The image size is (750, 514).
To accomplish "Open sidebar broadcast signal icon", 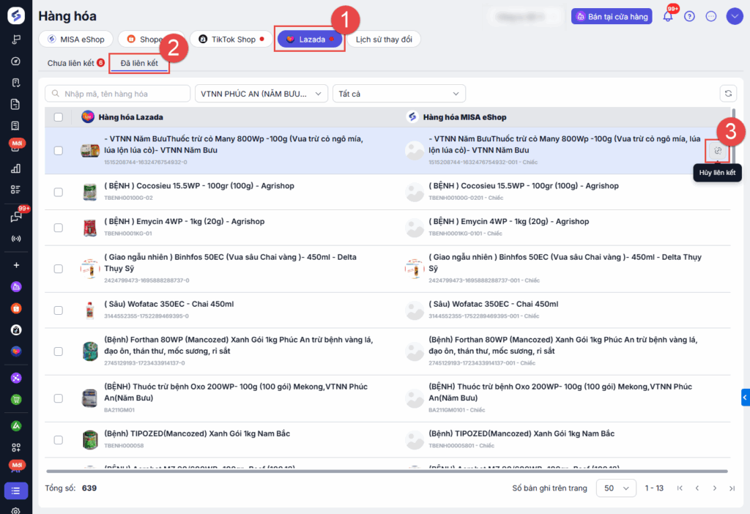I will 16,239.
